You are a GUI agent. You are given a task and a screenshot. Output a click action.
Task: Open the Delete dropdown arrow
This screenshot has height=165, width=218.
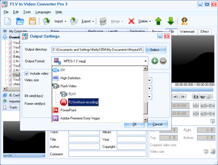[x=150, y=21]
